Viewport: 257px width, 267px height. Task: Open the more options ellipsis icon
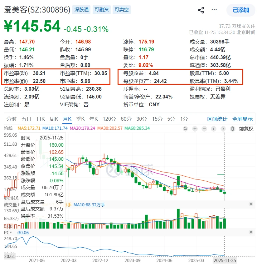pos(214,10)
